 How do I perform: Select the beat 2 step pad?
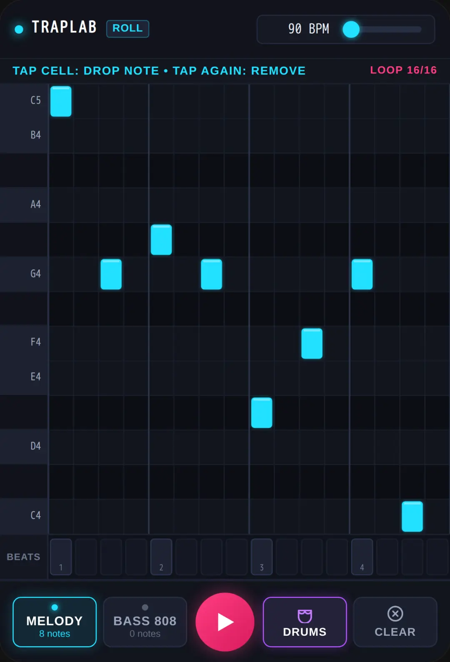pos(161,557)
